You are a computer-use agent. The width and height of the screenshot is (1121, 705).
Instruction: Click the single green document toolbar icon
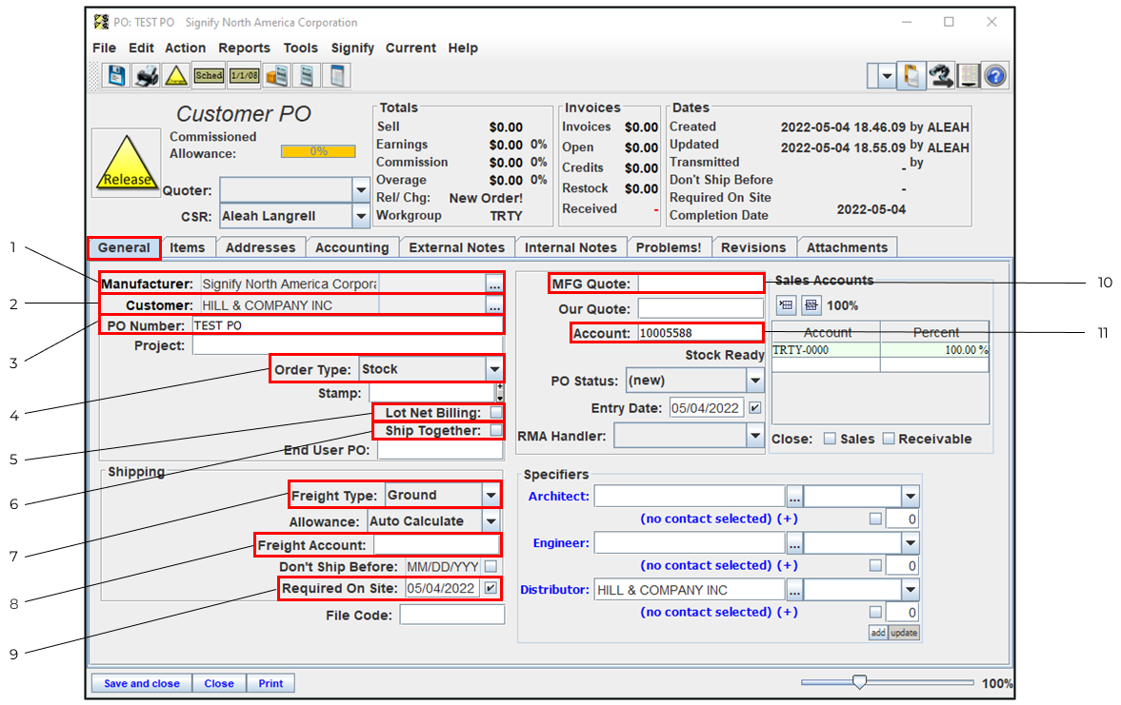[307, 76]
